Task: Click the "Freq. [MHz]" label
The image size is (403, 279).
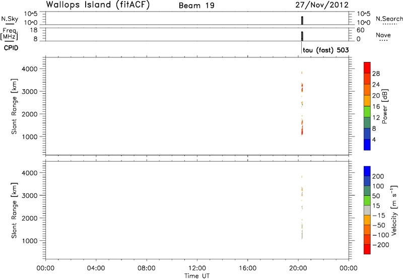Action: pos(9,34)
